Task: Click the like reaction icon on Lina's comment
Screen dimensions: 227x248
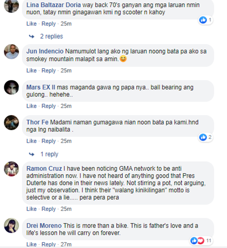Action: click(203, 20)
